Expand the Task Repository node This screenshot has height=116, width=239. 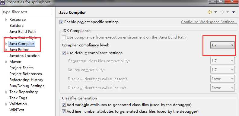coord(6,92)
